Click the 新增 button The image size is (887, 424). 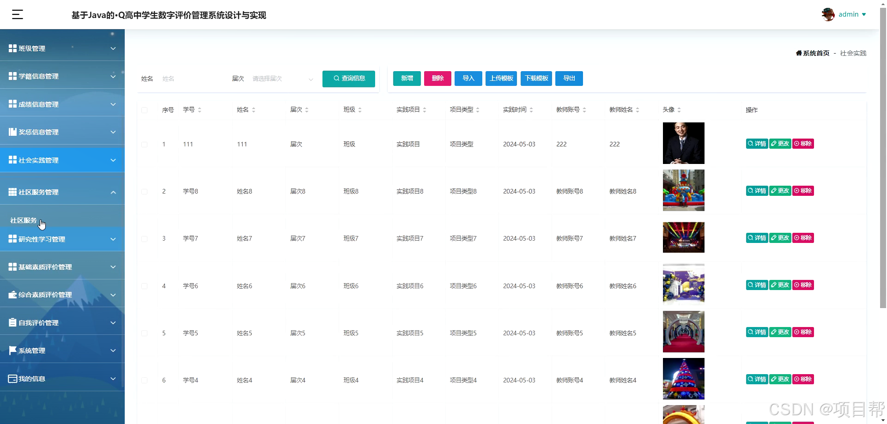tap(407, 79)
